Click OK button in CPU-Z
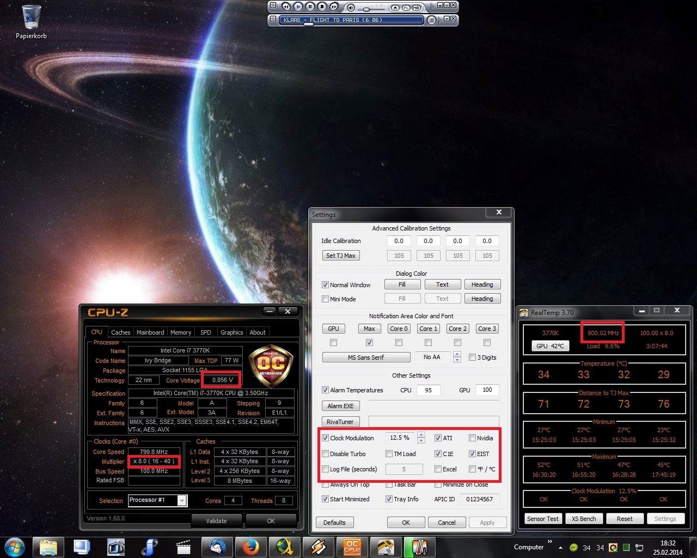697x558 pixels. 271,521
